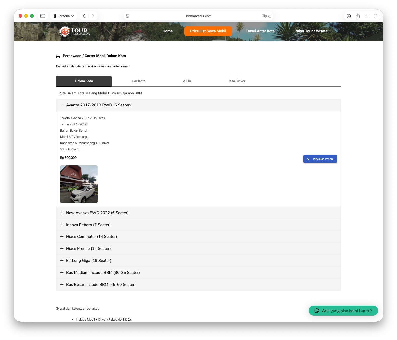Open Price List Sewa Mobil menu
397x340 pixels.
[208, 31]
